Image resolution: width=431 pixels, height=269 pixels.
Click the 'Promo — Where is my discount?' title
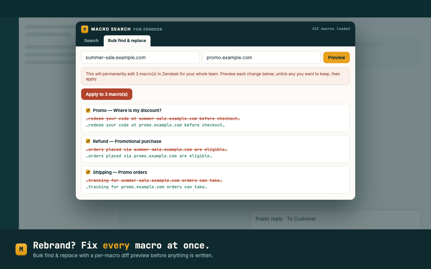pyautogui.click(x=127, y=111)
